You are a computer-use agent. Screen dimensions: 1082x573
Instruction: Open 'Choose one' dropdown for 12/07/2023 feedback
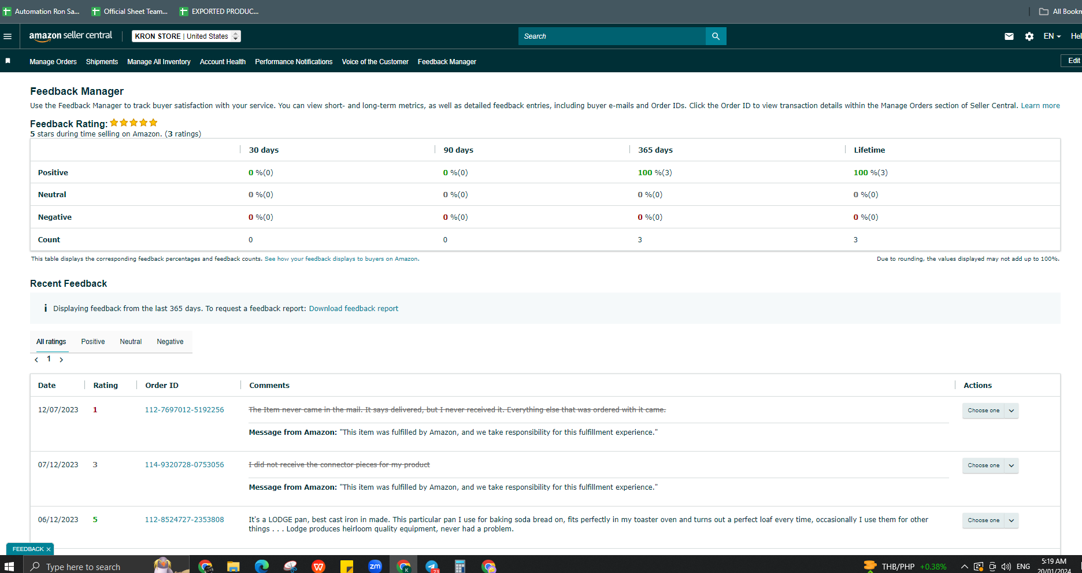point(990,411)
